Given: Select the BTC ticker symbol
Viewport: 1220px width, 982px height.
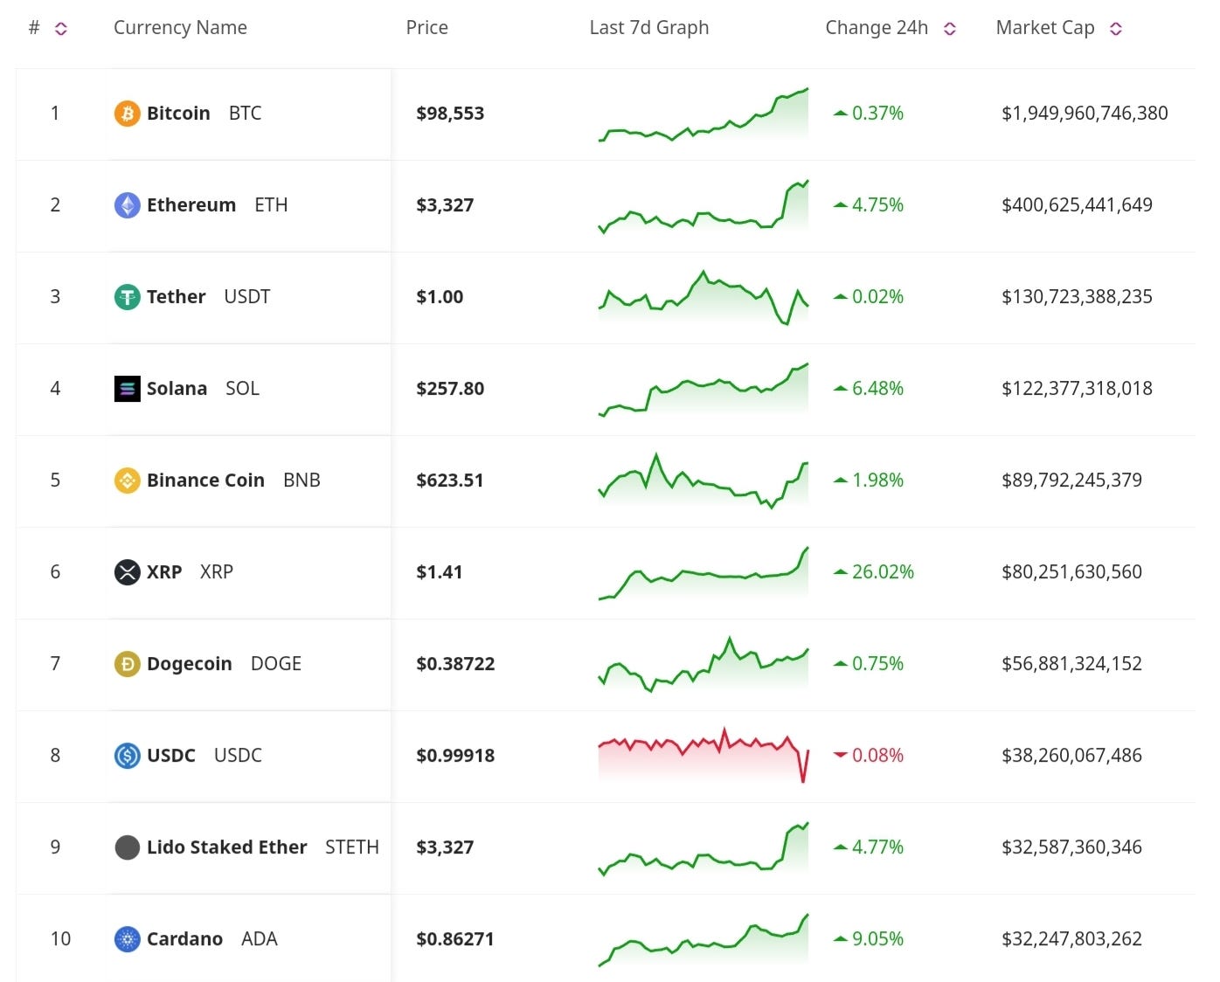Looking at the screenshot, I should 245,114.
